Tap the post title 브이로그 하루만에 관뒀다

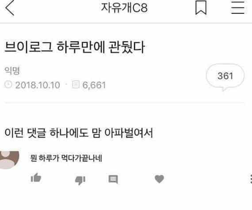(x=75, y=47)
